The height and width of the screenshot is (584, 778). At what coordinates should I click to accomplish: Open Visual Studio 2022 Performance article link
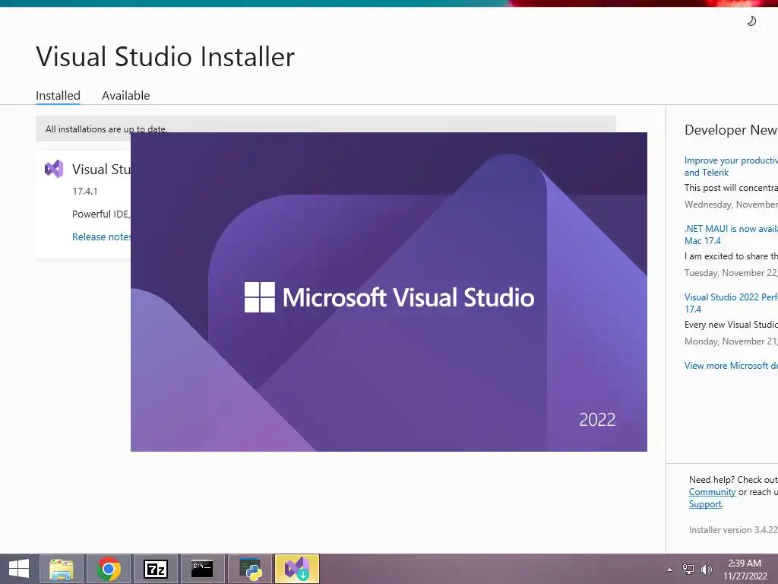click(731, 303)
